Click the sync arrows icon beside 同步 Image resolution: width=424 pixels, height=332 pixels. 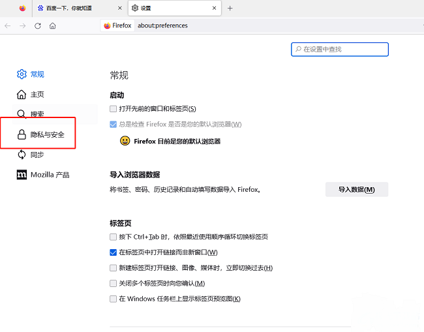point(22,155)
